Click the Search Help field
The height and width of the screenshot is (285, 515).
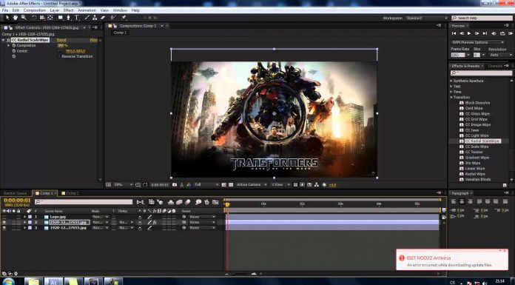coord(482,18)
